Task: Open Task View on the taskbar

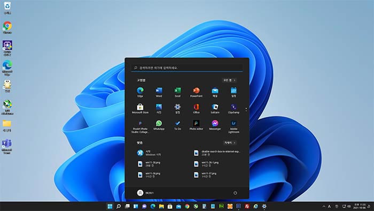Action: [x=127, y=206]
